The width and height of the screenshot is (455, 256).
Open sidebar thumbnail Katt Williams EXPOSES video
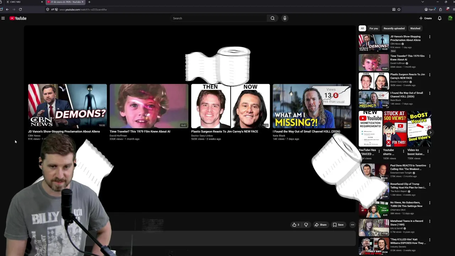[374, 246]
